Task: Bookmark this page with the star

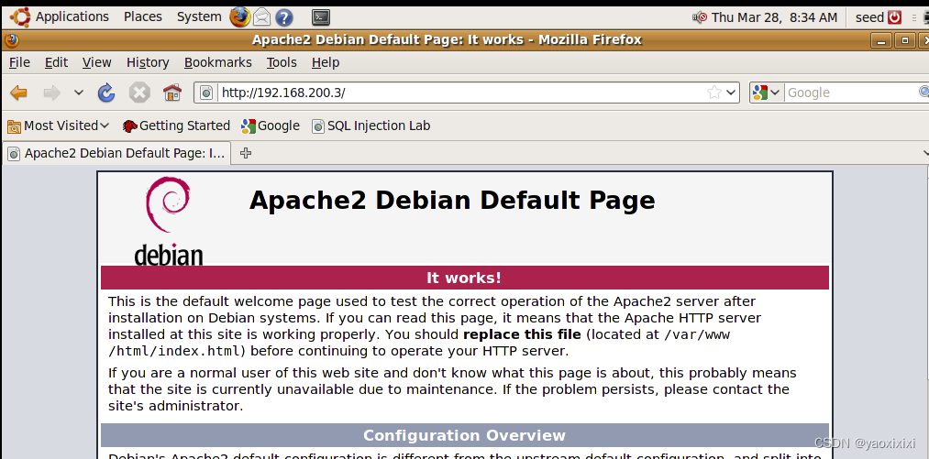Action: coord(714,93)
